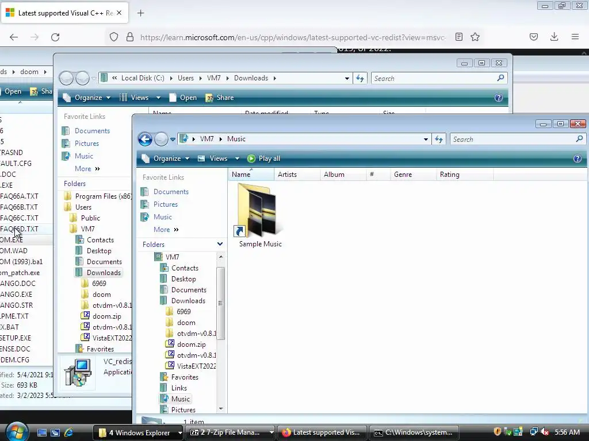Screen dimensions: 589x441
Task: Sort by the Artists column
Action: 297,175
